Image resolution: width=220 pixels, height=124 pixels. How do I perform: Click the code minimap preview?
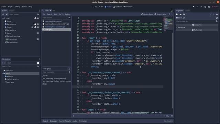click(x=168, y=24)
